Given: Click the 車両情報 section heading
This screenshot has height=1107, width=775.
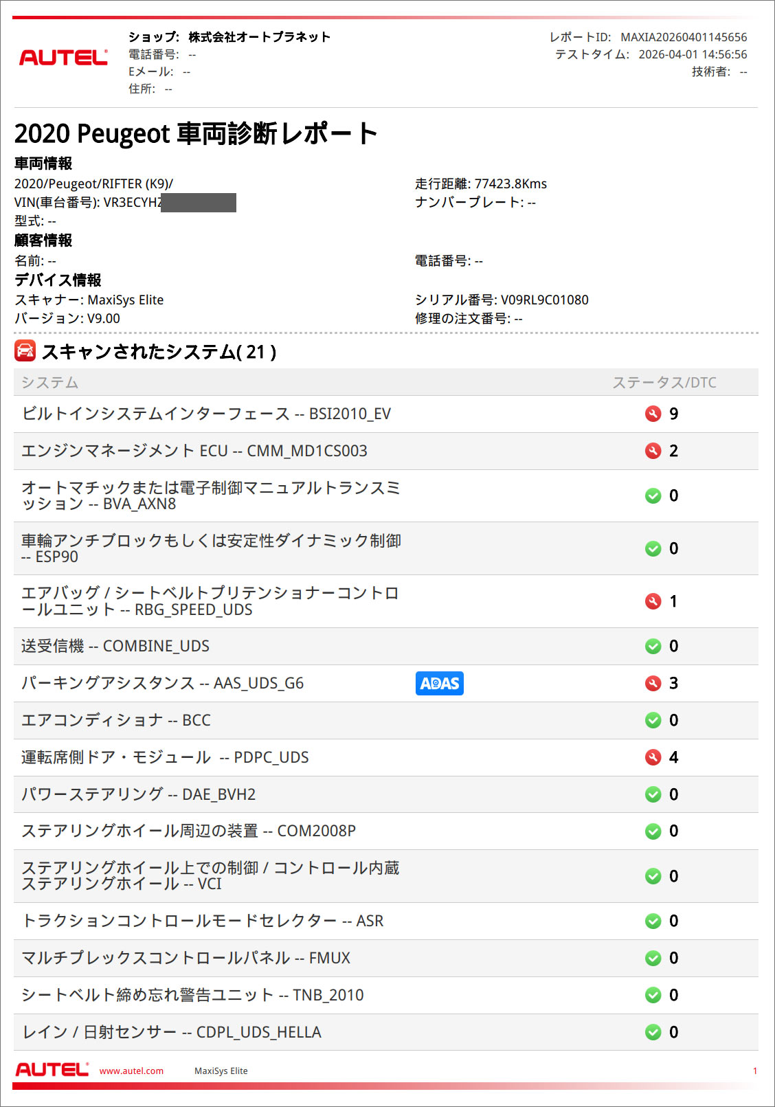Looking at the screenshot, I should pos(43,163).
